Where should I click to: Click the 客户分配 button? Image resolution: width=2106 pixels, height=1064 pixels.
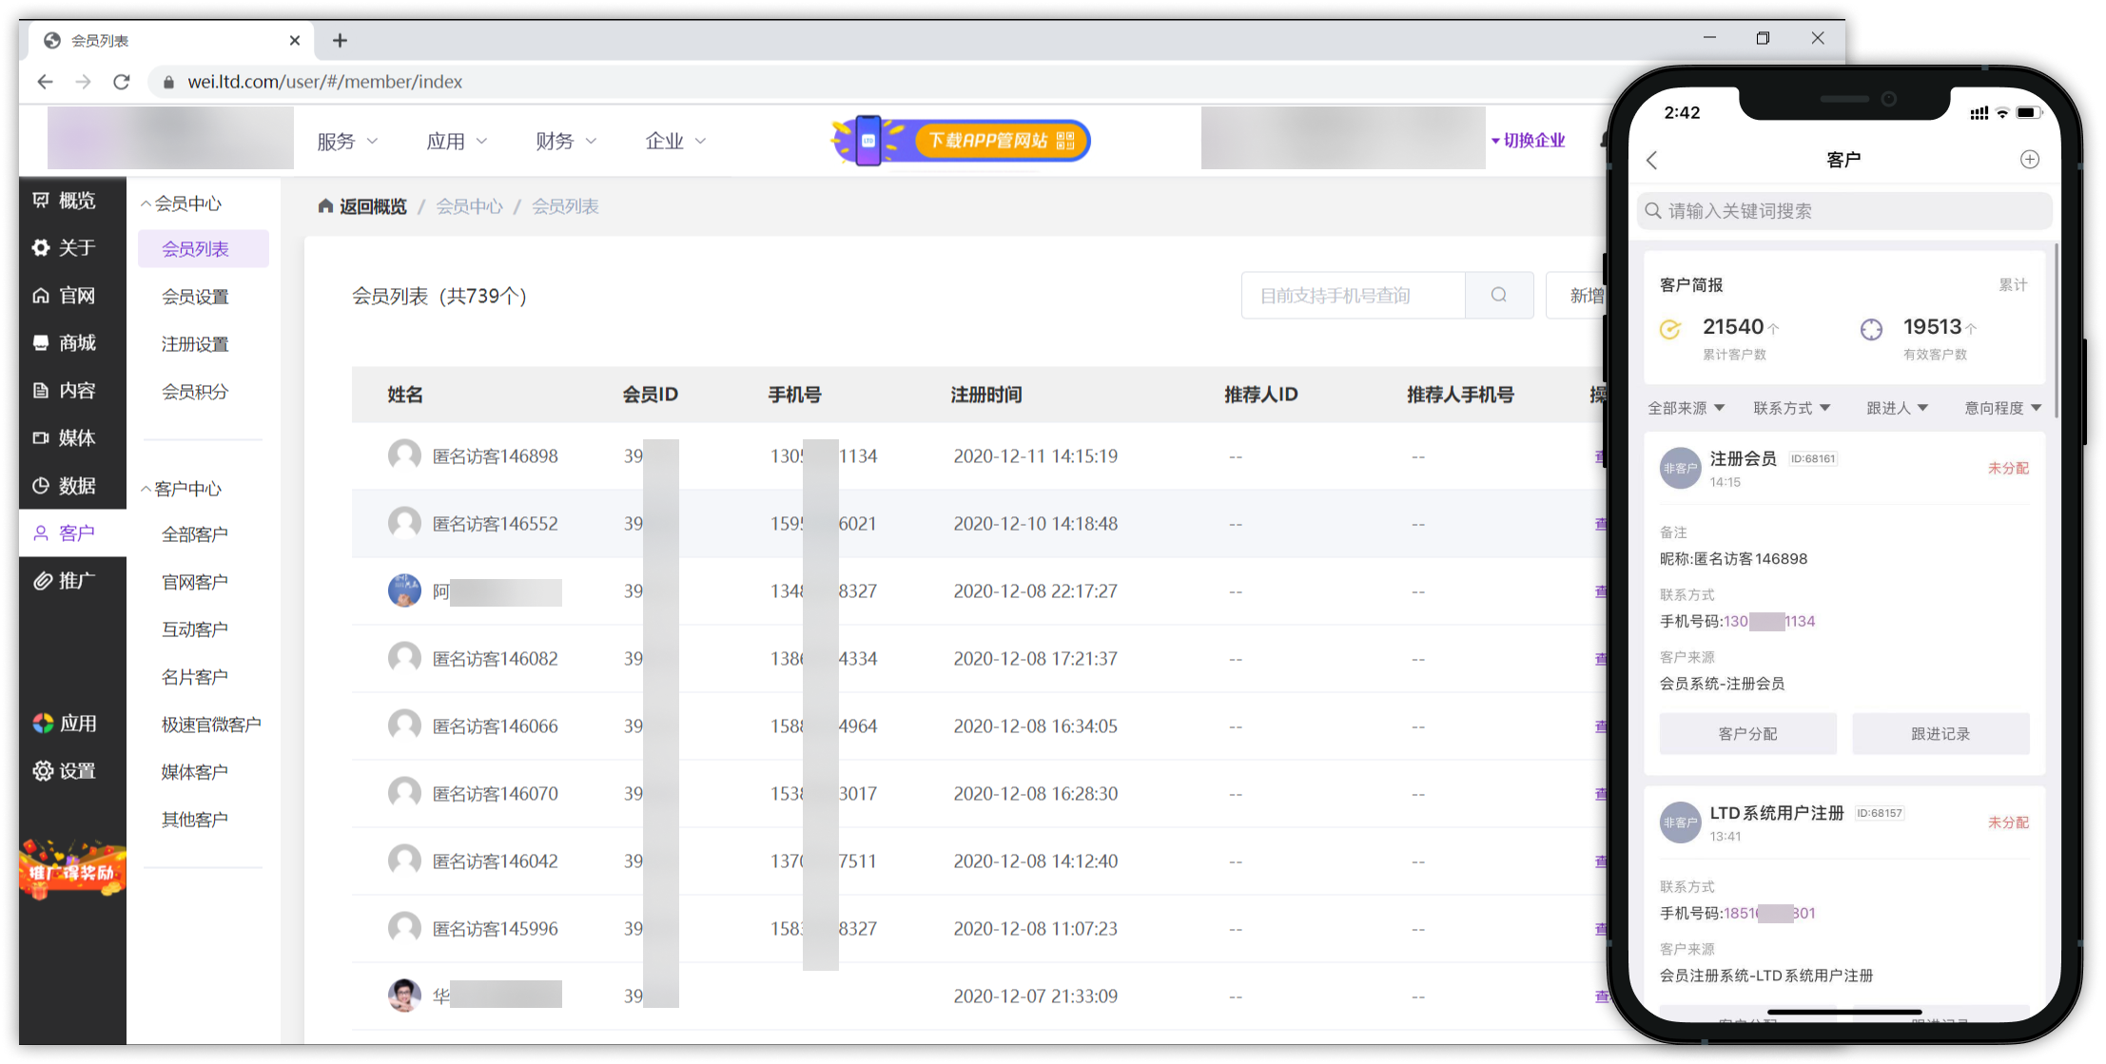point(1747,733)
